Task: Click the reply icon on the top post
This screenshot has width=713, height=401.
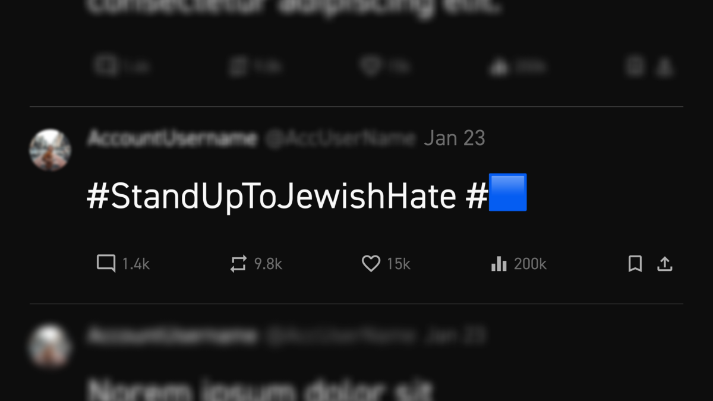Action: pyautogui.click(x=106, y=67)
